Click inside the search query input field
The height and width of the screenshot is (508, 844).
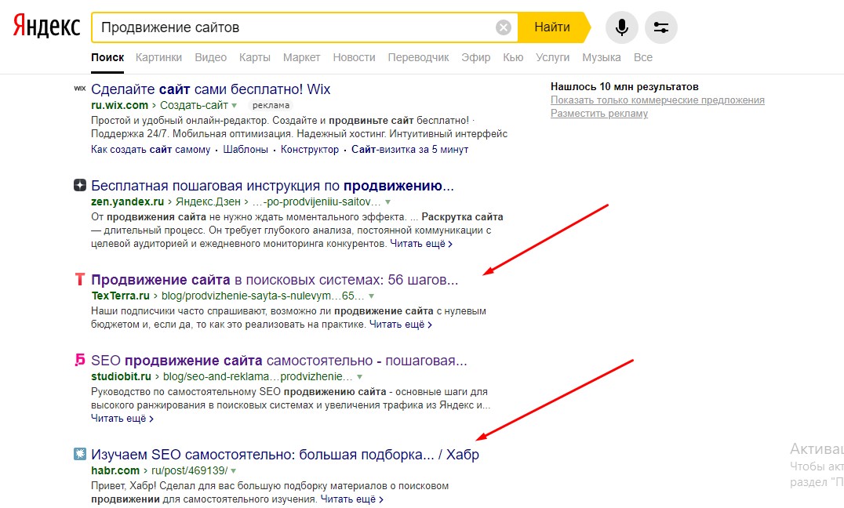click(x=298, y=27)
